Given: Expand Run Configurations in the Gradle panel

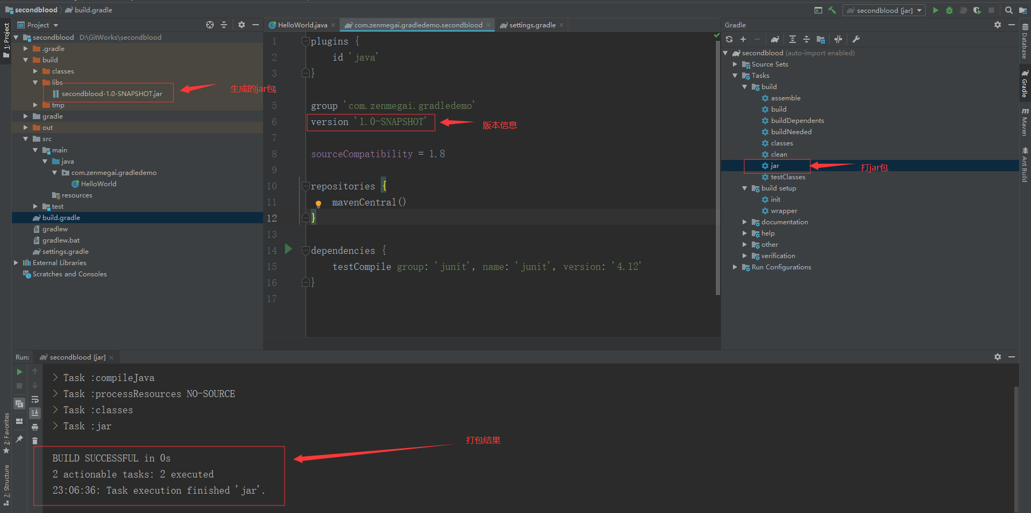Looking at the screenshot, I should pos(735,267).
